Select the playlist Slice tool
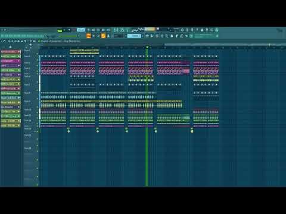The height and width of the screenshot is (214, 286). point(25,41)
